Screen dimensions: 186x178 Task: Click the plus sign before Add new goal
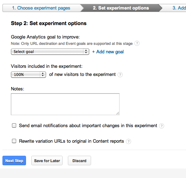click(x=94, y=52)
